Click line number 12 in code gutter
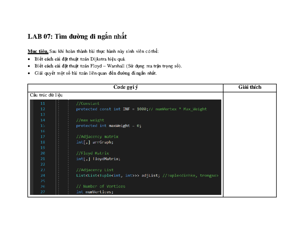 coord(42,109)
